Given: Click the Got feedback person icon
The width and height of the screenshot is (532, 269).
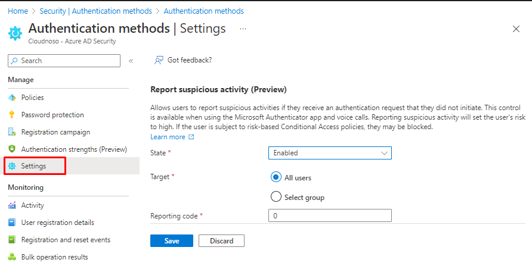Looking at the screenshot, I should [159, 60].
